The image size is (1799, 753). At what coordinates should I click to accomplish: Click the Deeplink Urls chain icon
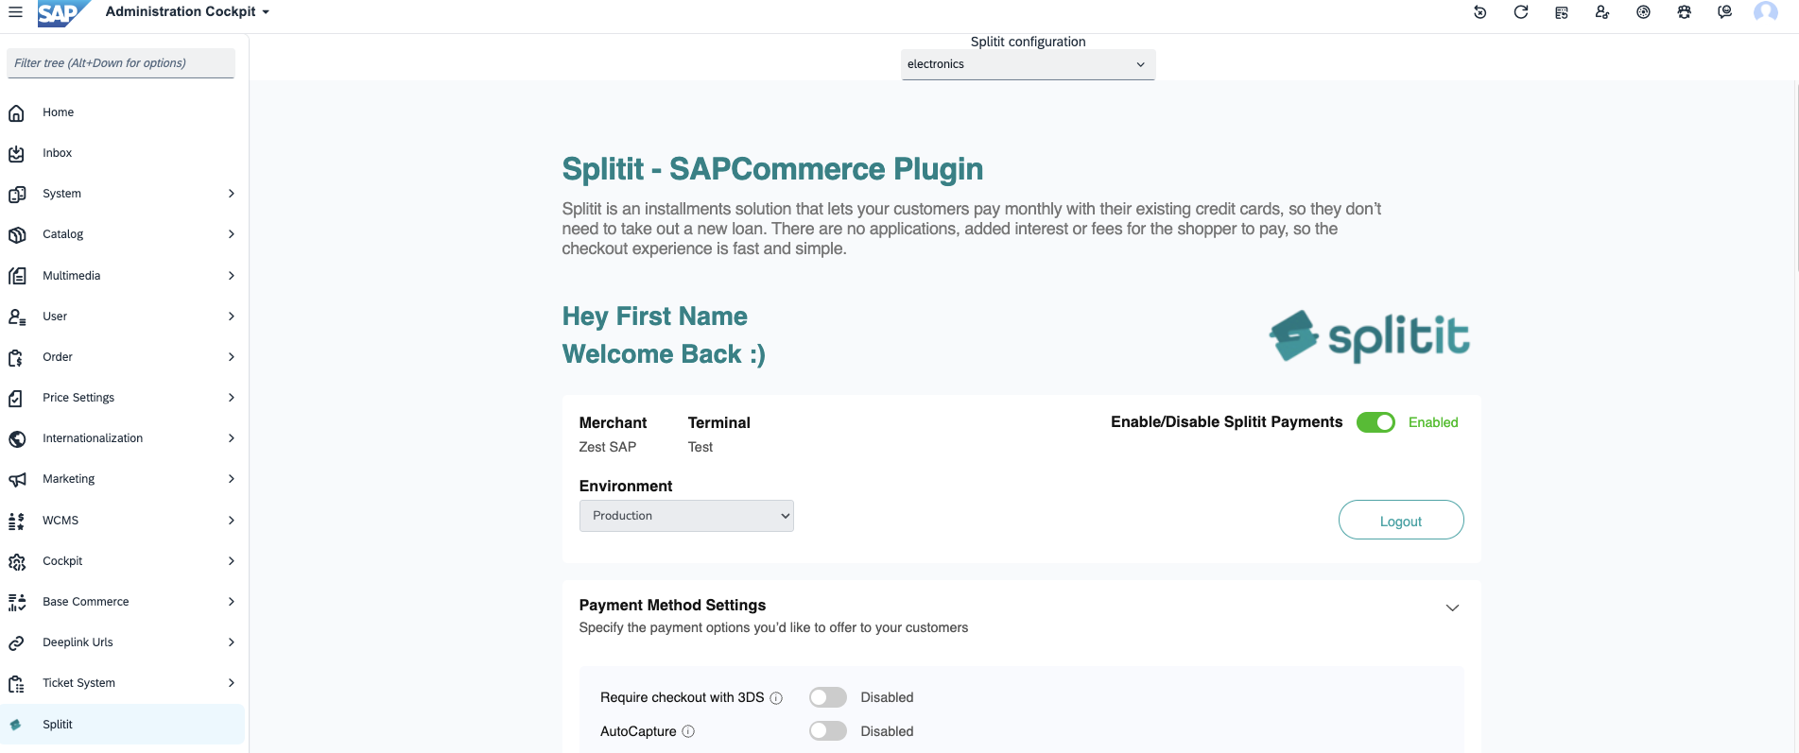point(16,642)
